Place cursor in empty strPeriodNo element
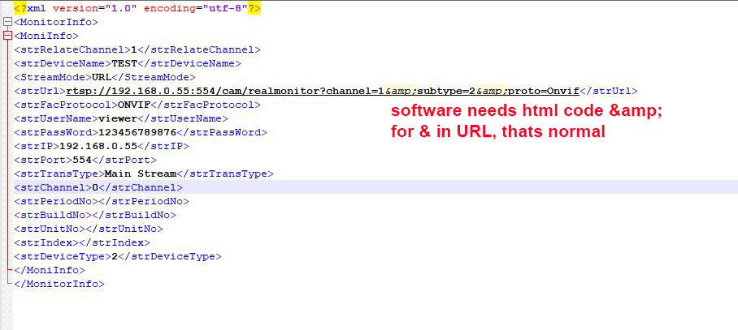 tap(93, 201)
